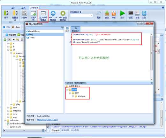The width and height of the screenshot is (166, 138).
Task: Click the 编译 compile icon in the ribbon
Action: (x=6, y=13)
